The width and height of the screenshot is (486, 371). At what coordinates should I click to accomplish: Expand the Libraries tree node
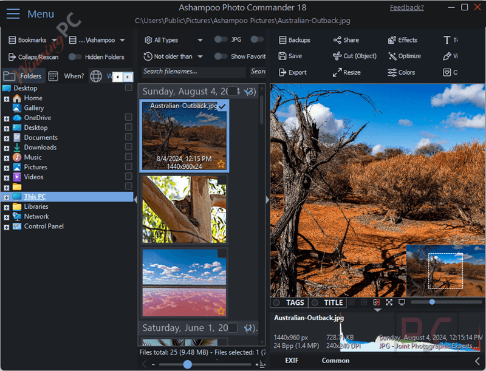pos(7,208)
